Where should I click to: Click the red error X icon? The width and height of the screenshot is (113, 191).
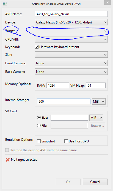coord(8,160)
